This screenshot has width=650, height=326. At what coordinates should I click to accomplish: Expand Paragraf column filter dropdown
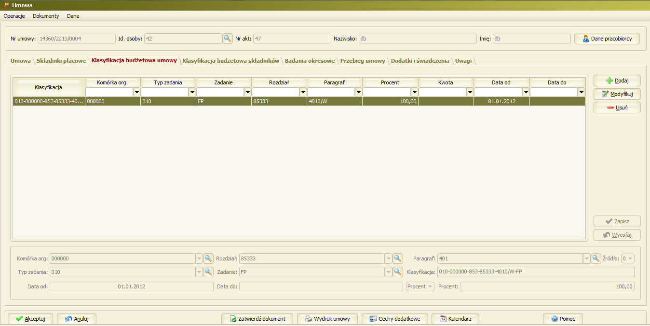coord(359,92)
